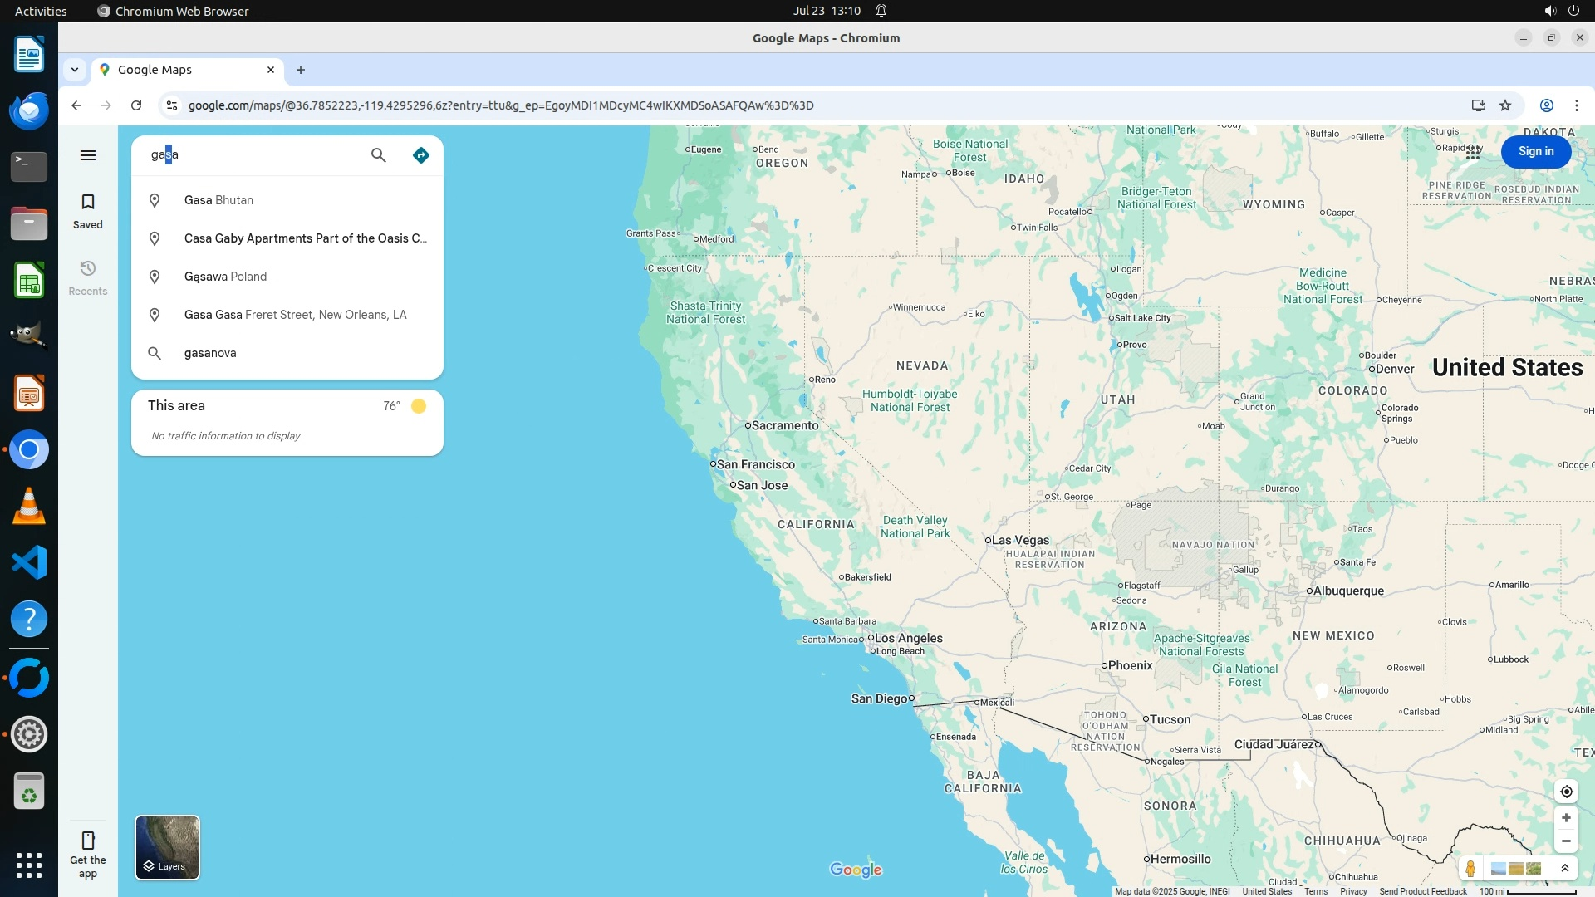Viewport: 1595px width, 897px height.
Task: Click the search magnifier icon
Action: [x=379, y=155]
